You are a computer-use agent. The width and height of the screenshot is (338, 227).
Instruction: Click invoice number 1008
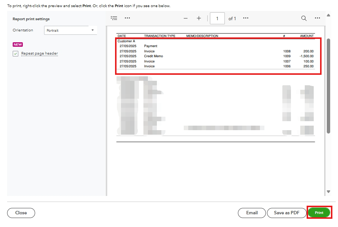coord(287,51)
